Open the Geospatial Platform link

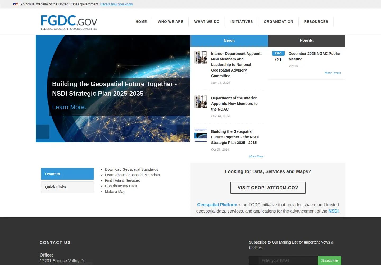coord(217,205)
